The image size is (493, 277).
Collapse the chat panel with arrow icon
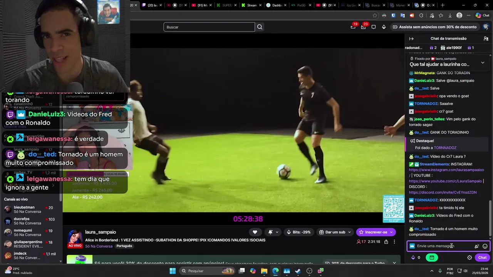click(x=411, y=38)
